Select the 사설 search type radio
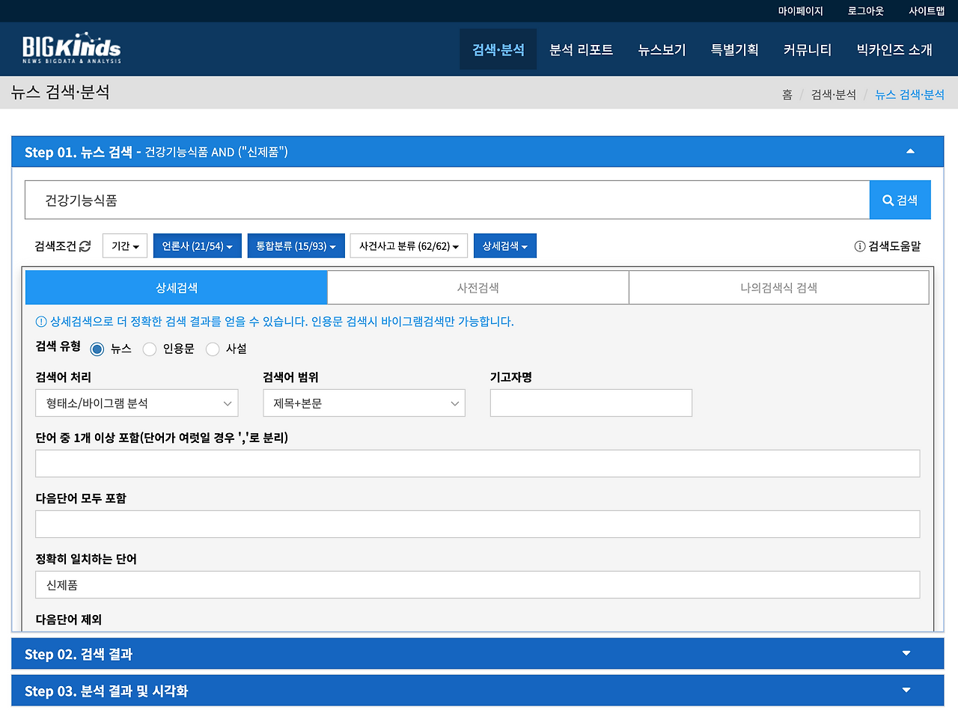The height and width of the screenshot is (719, 958). pos(212,349)
